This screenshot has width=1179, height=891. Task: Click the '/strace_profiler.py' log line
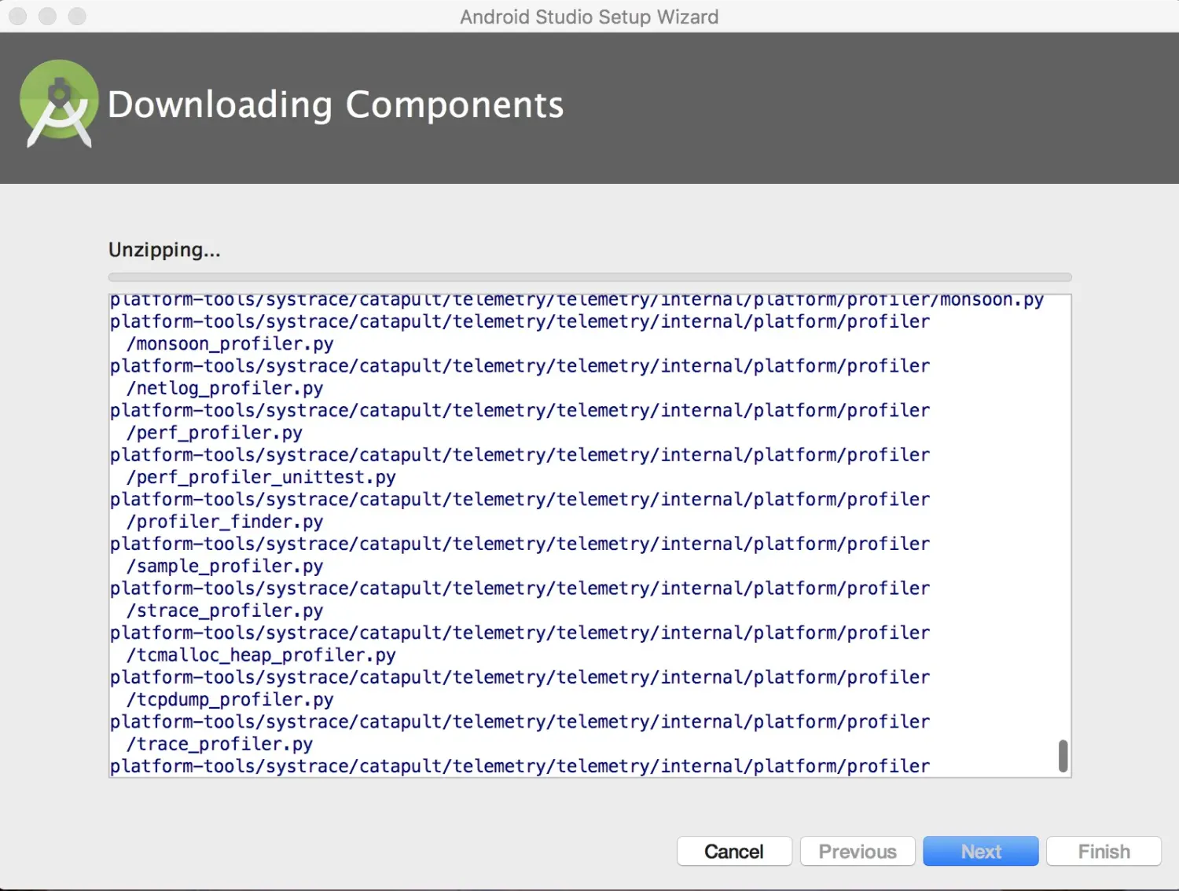(x=225, y=610)
